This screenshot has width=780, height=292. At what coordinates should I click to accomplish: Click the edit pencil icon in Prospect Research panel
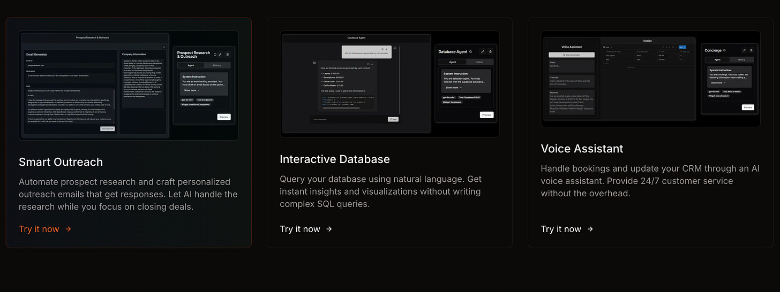[x=220, y=55]
